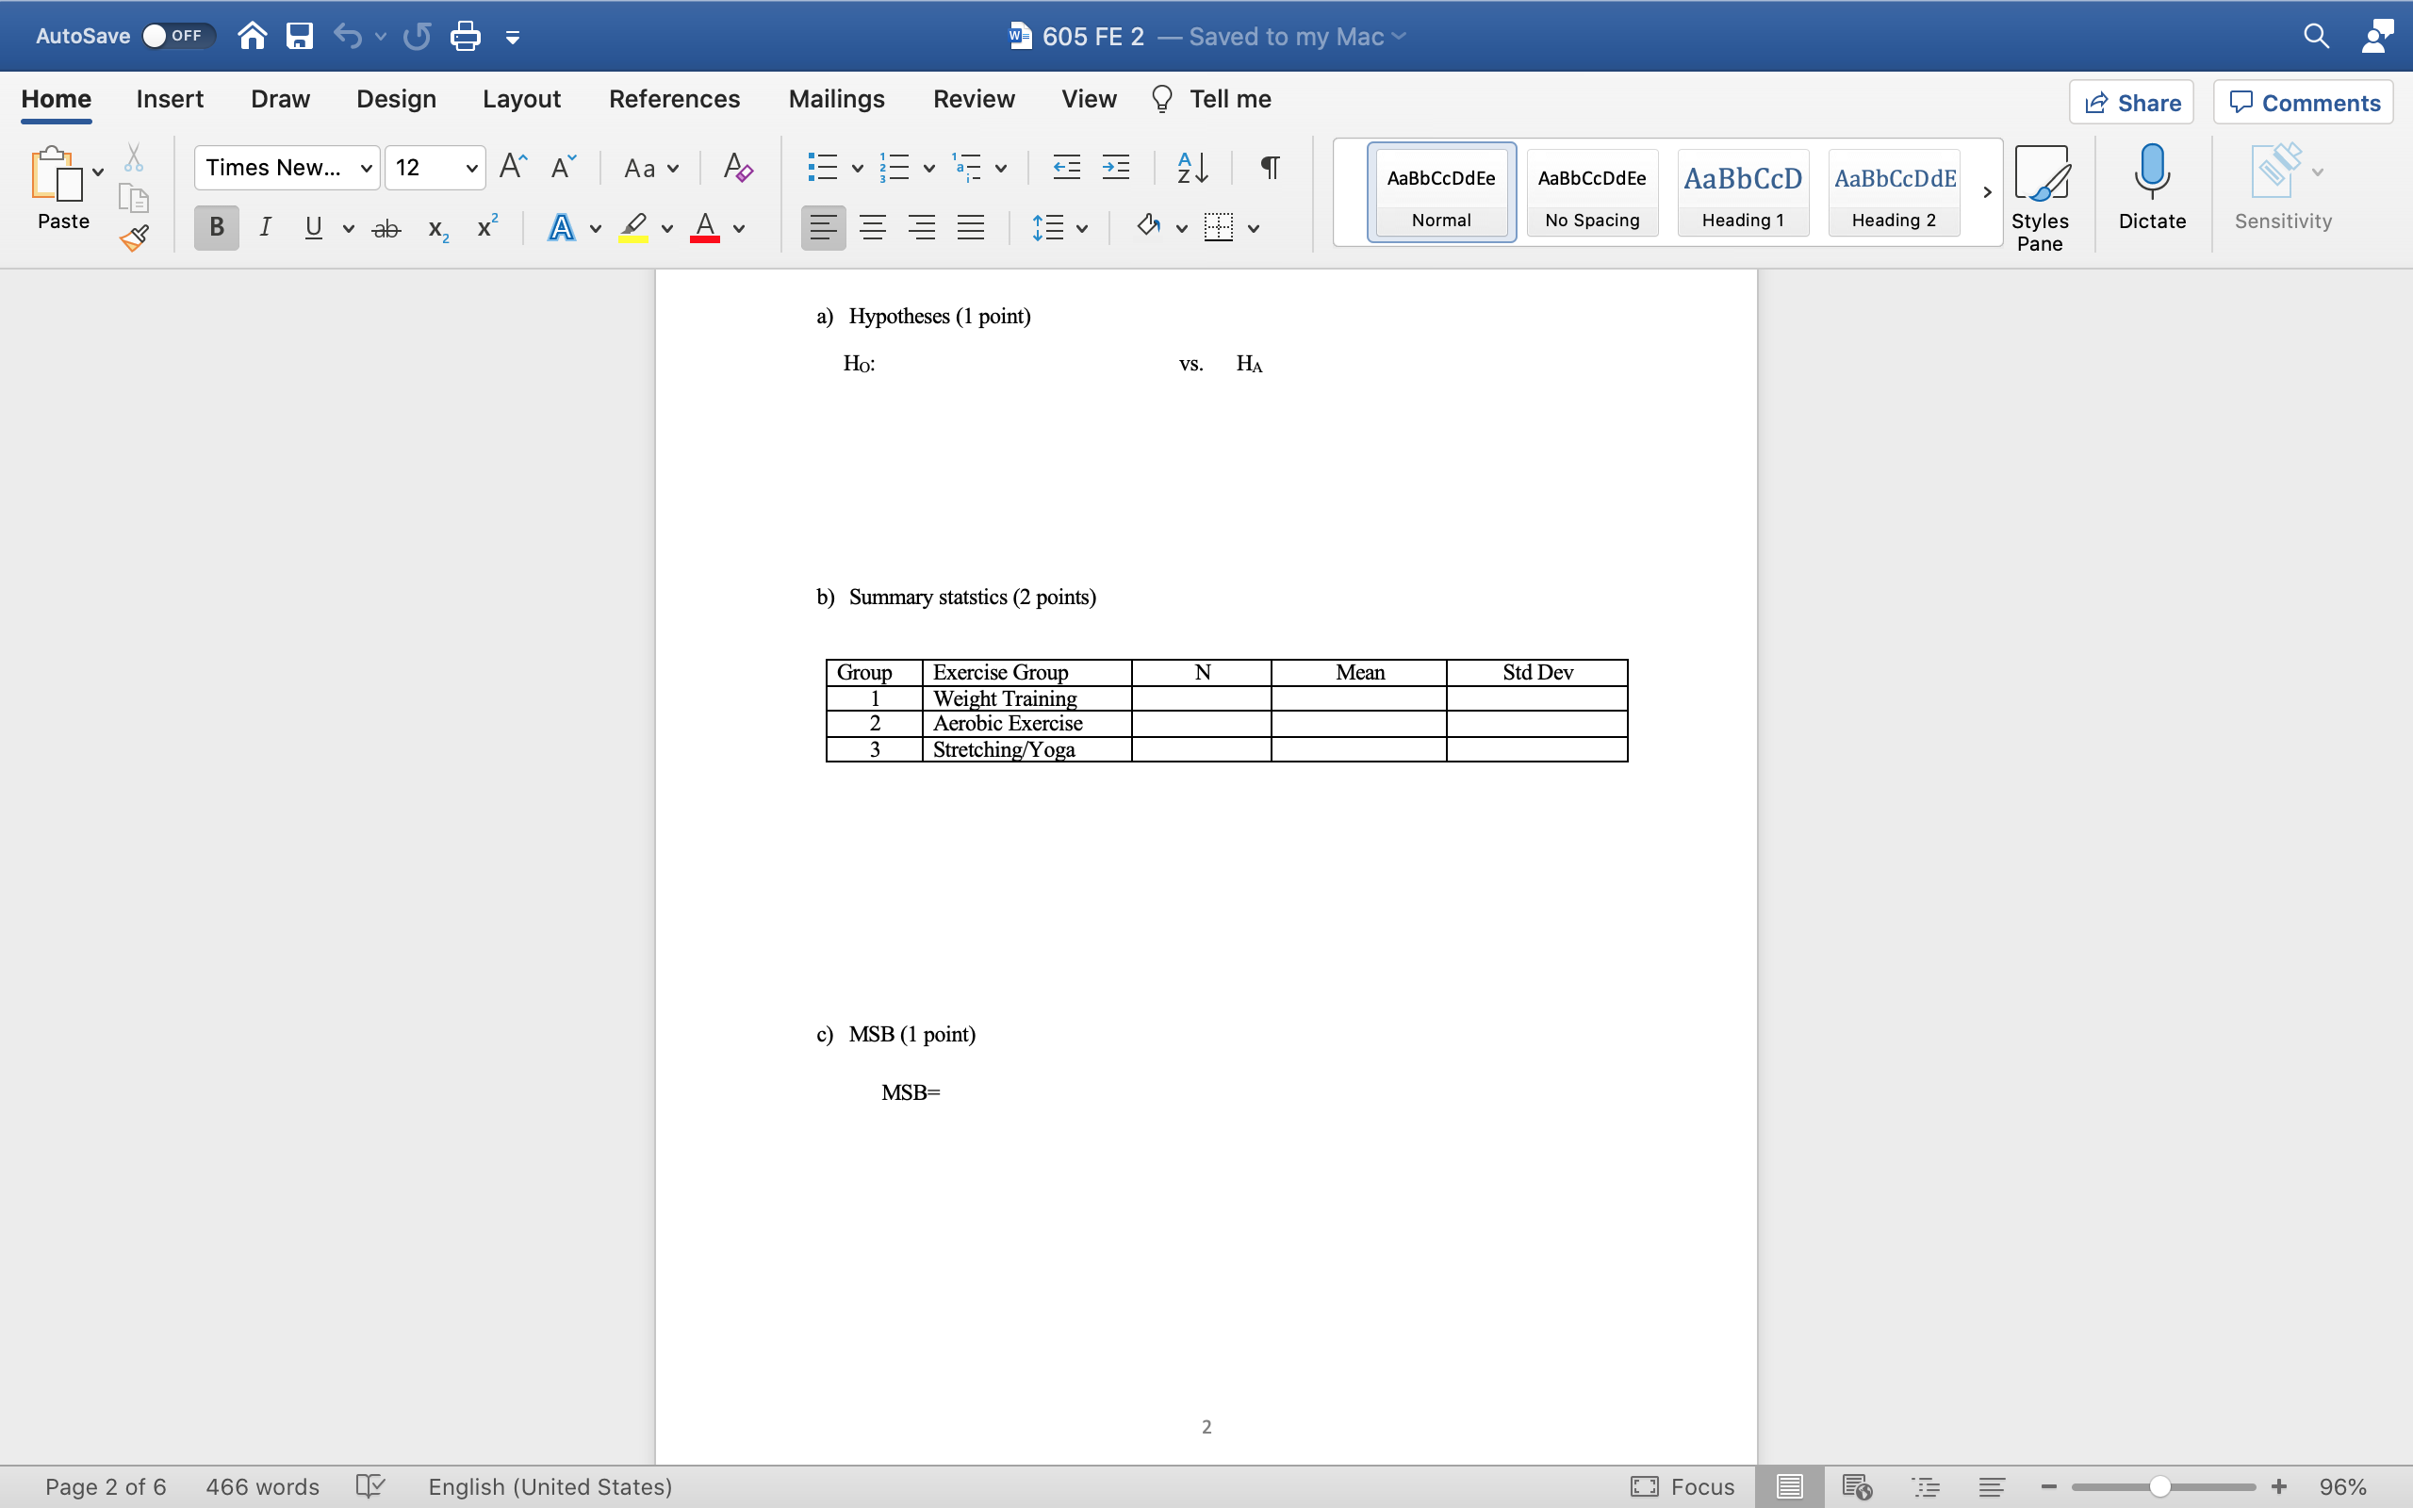Click the zoom slider handle

point(2159,1487)
